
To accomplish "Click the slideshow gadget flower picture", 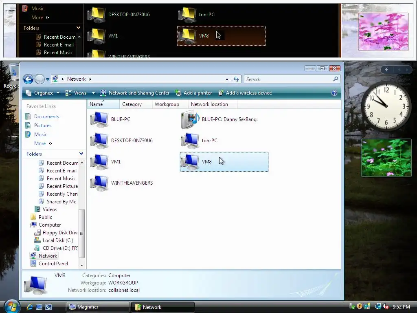I will pos(386,158).
